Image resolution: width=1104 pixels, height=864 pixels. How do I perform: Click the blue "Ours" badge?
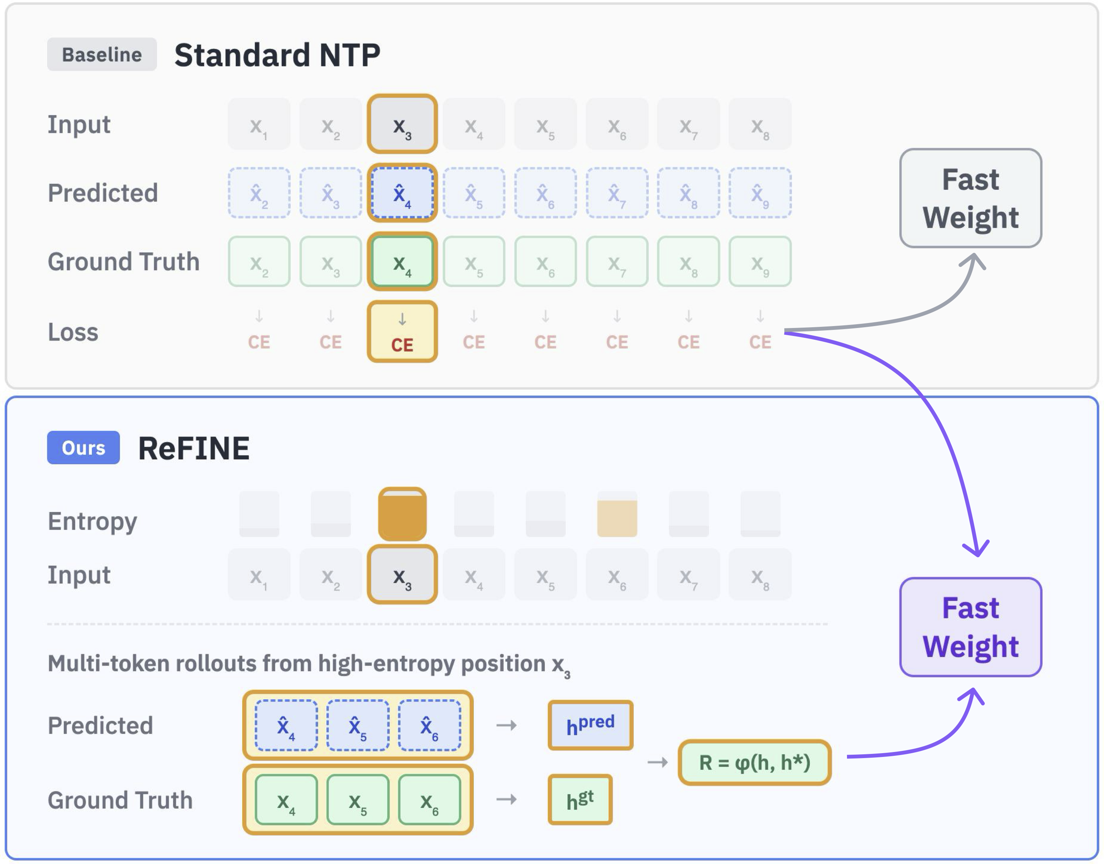pos(84,448)
